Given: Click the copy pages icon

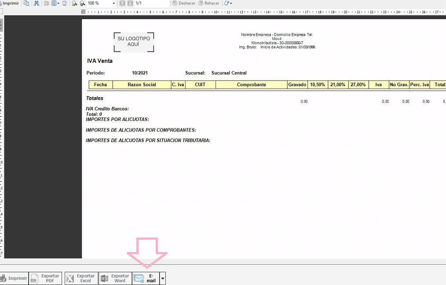Looking at the screenshot, I should tap(26, 3).
